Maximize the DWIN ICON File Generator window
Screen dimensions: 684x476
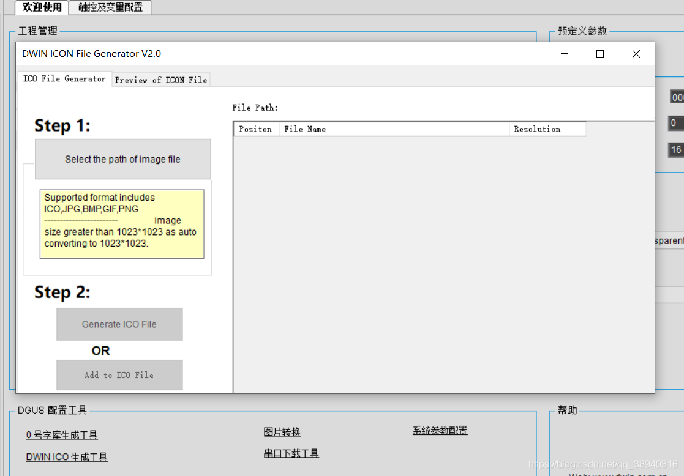pos(600,54)
